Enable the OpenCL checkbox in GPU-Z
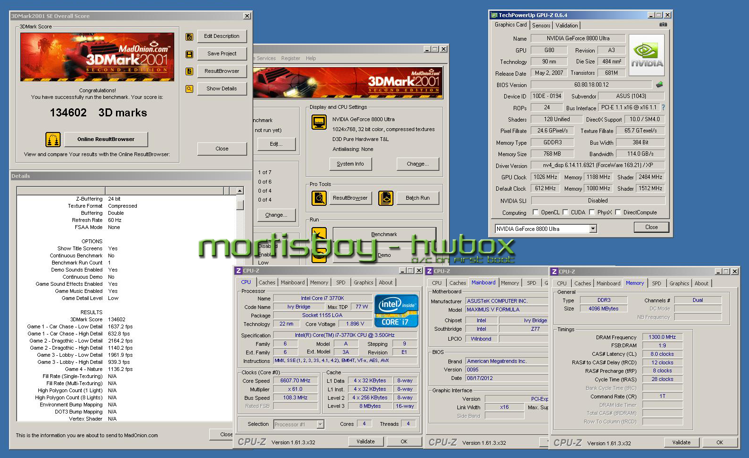This screenshot has height=458, width=749. [x=535, y=212]
